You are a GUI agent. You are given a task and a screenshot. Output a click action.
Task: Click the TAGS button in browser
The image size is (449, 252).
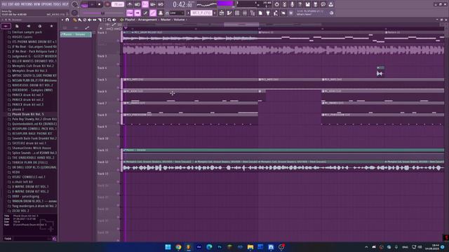[x=8, y=239]
